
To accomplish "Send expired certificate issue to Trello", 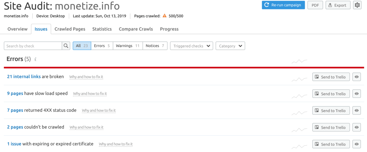I will click(331, 144).
